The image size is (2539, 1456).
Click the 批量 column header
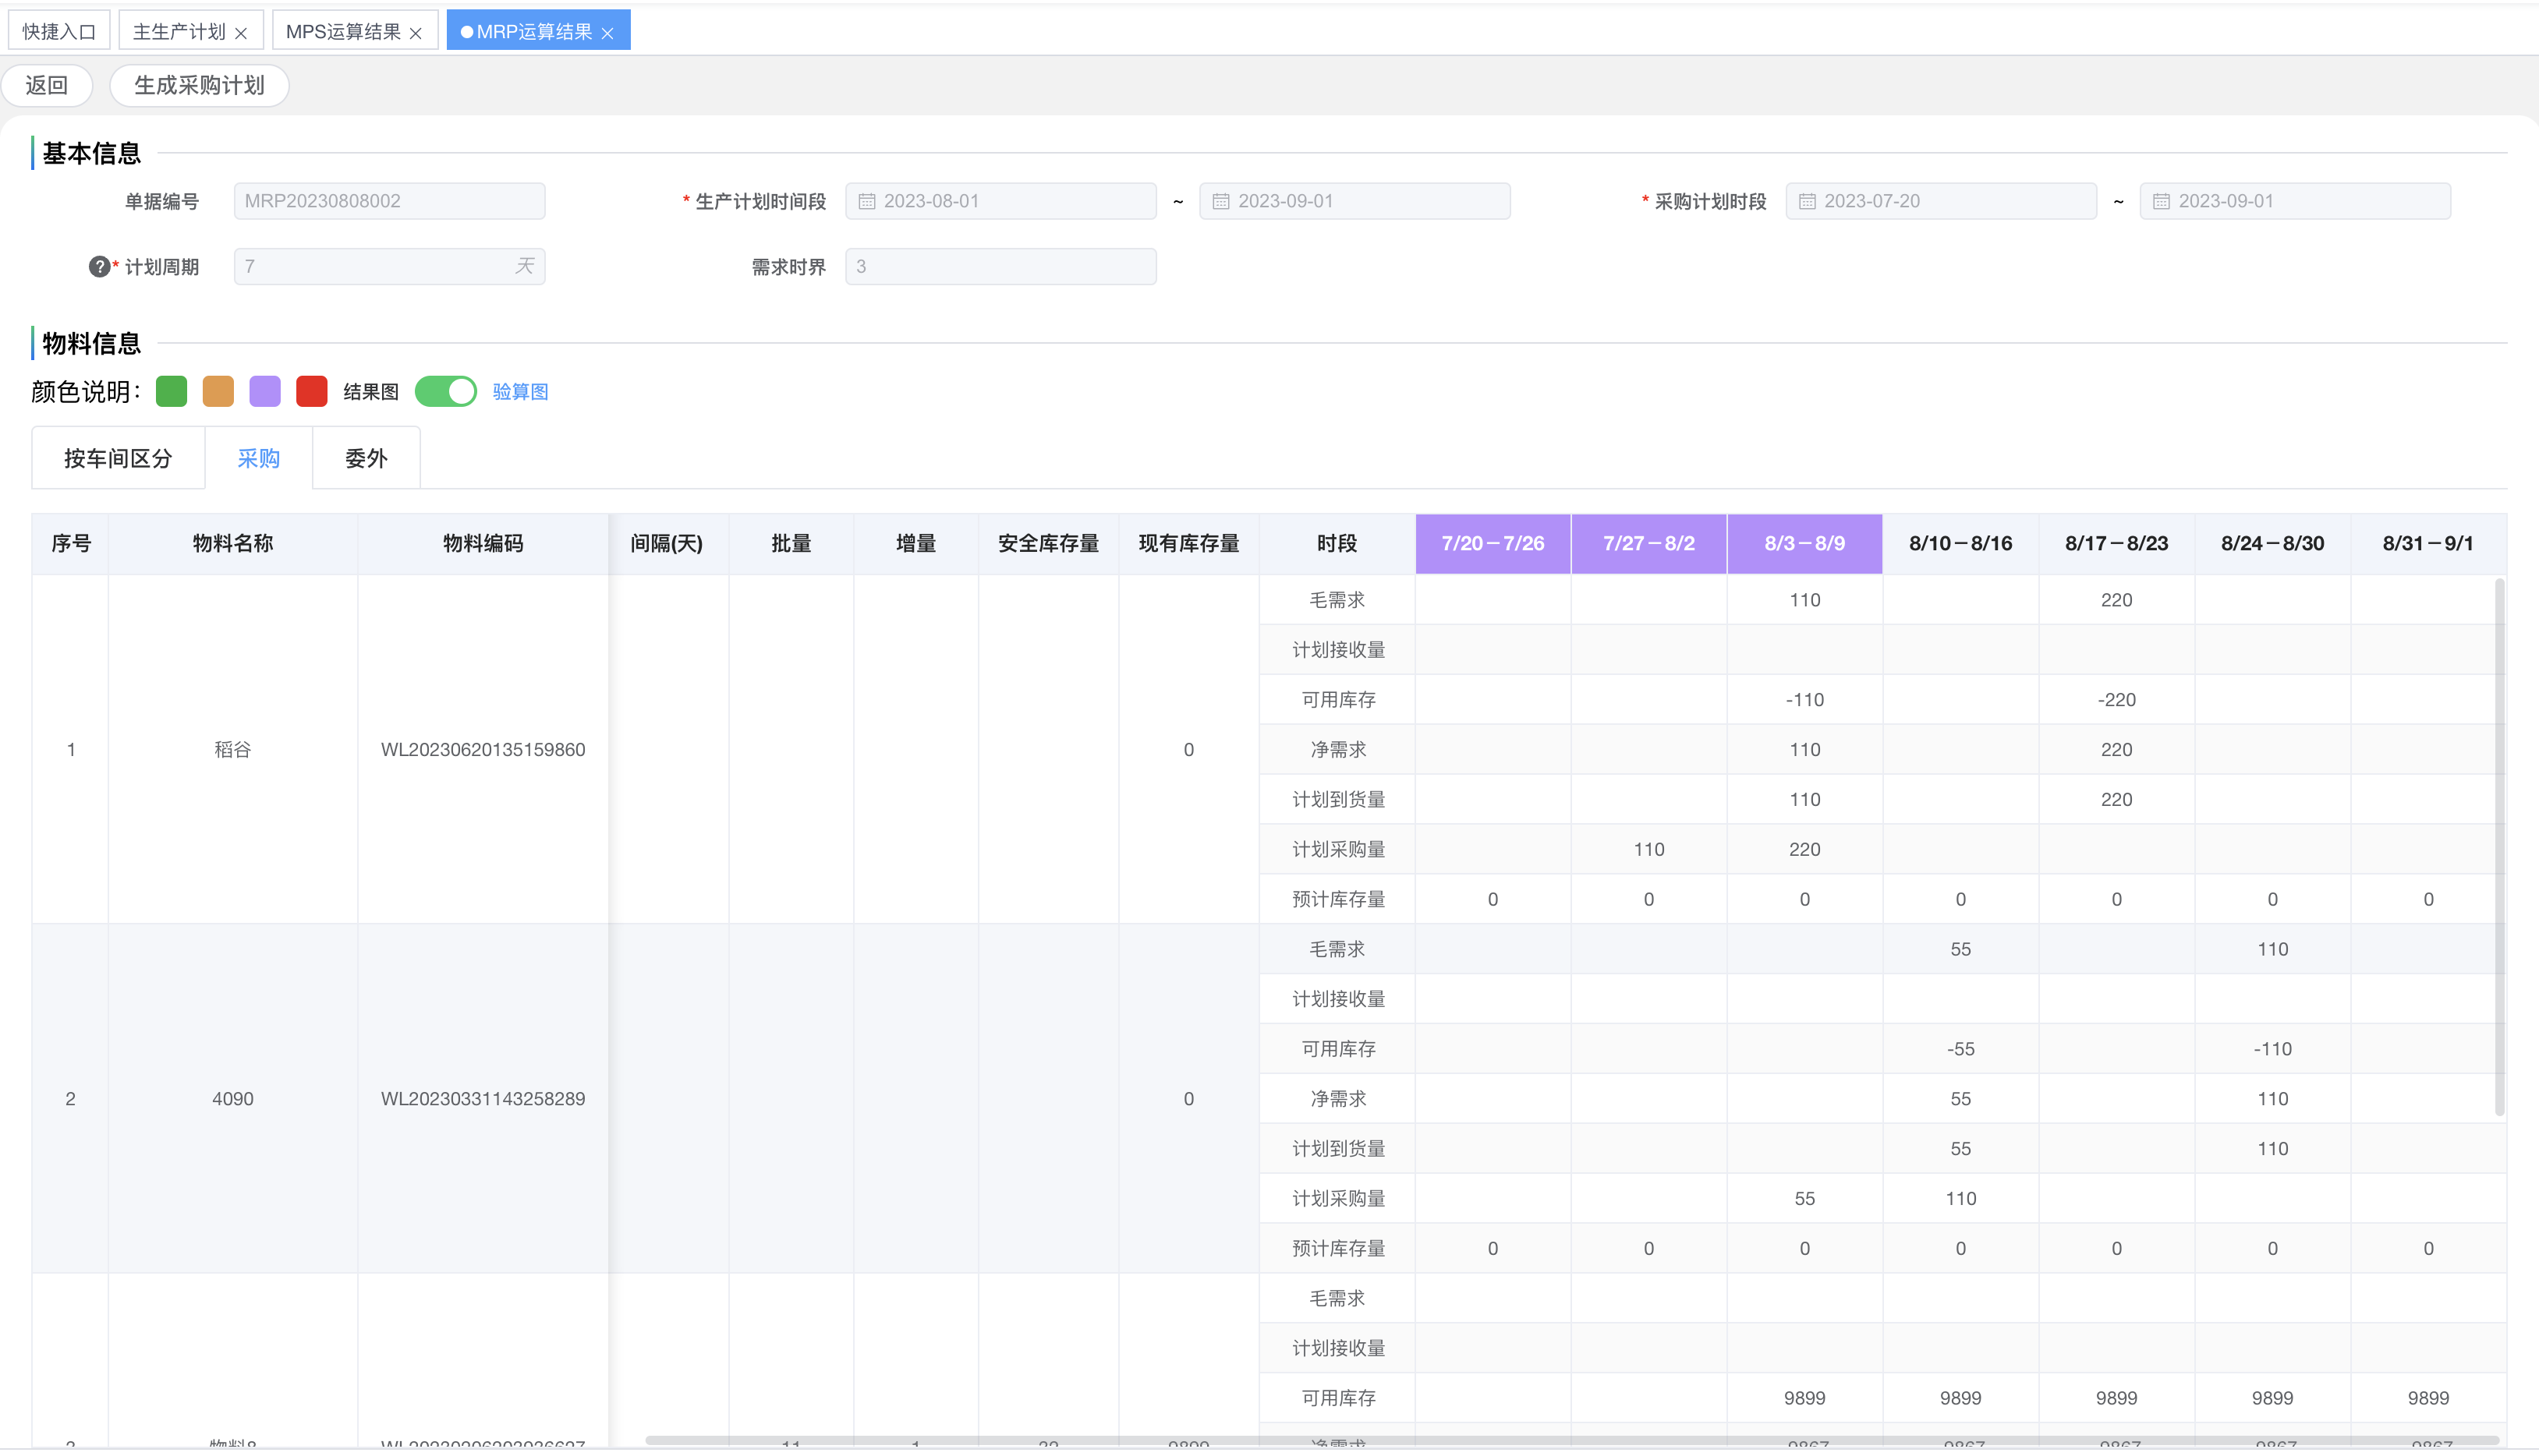pos(791,543)
